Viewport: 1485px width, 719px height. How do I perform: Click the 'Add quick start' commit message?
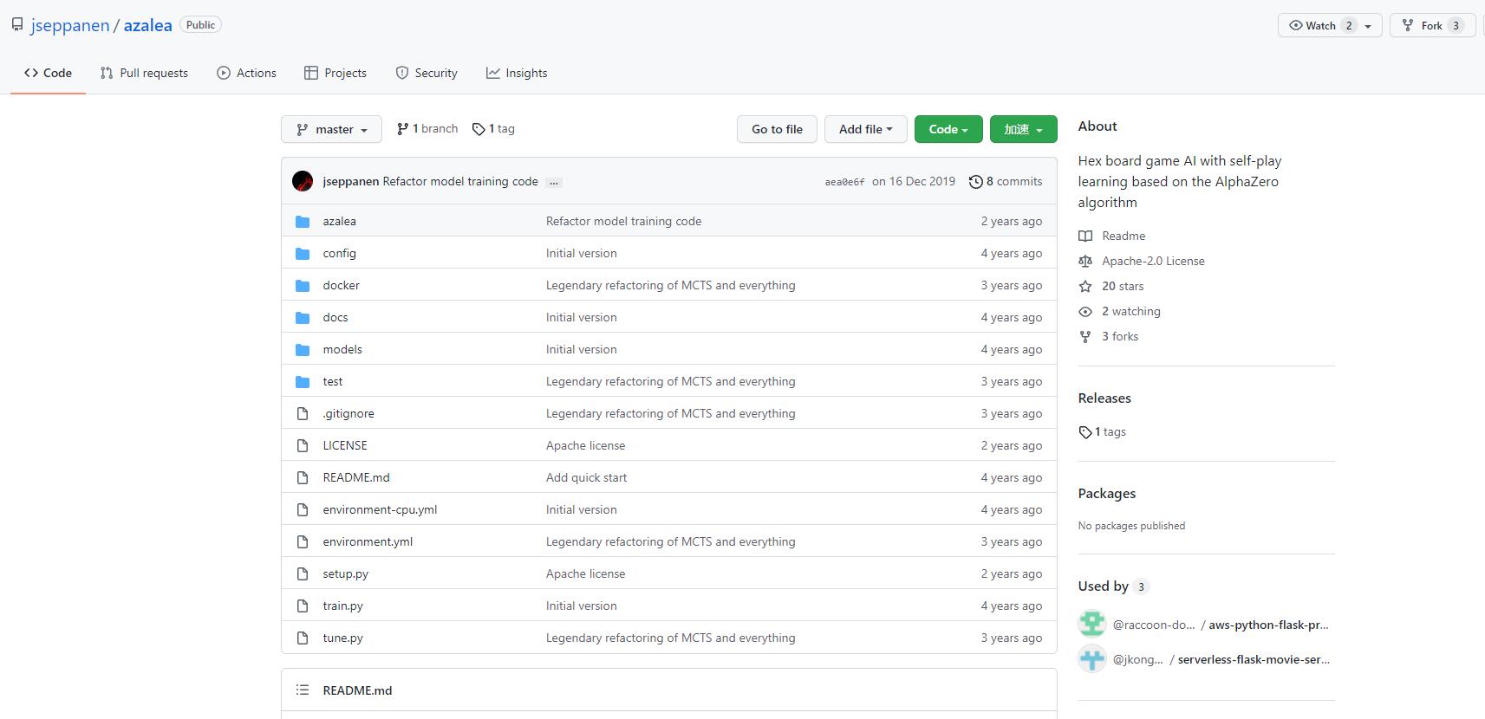click(586, 477)
